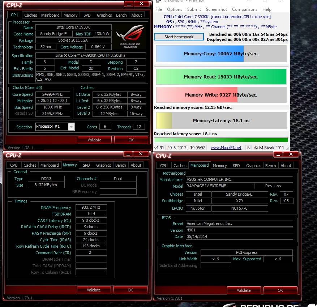317x307 pixels.
Task: Click the Core Speed value 2499.4 MHz
Action: pyautogui.click(x=52, y=94)
